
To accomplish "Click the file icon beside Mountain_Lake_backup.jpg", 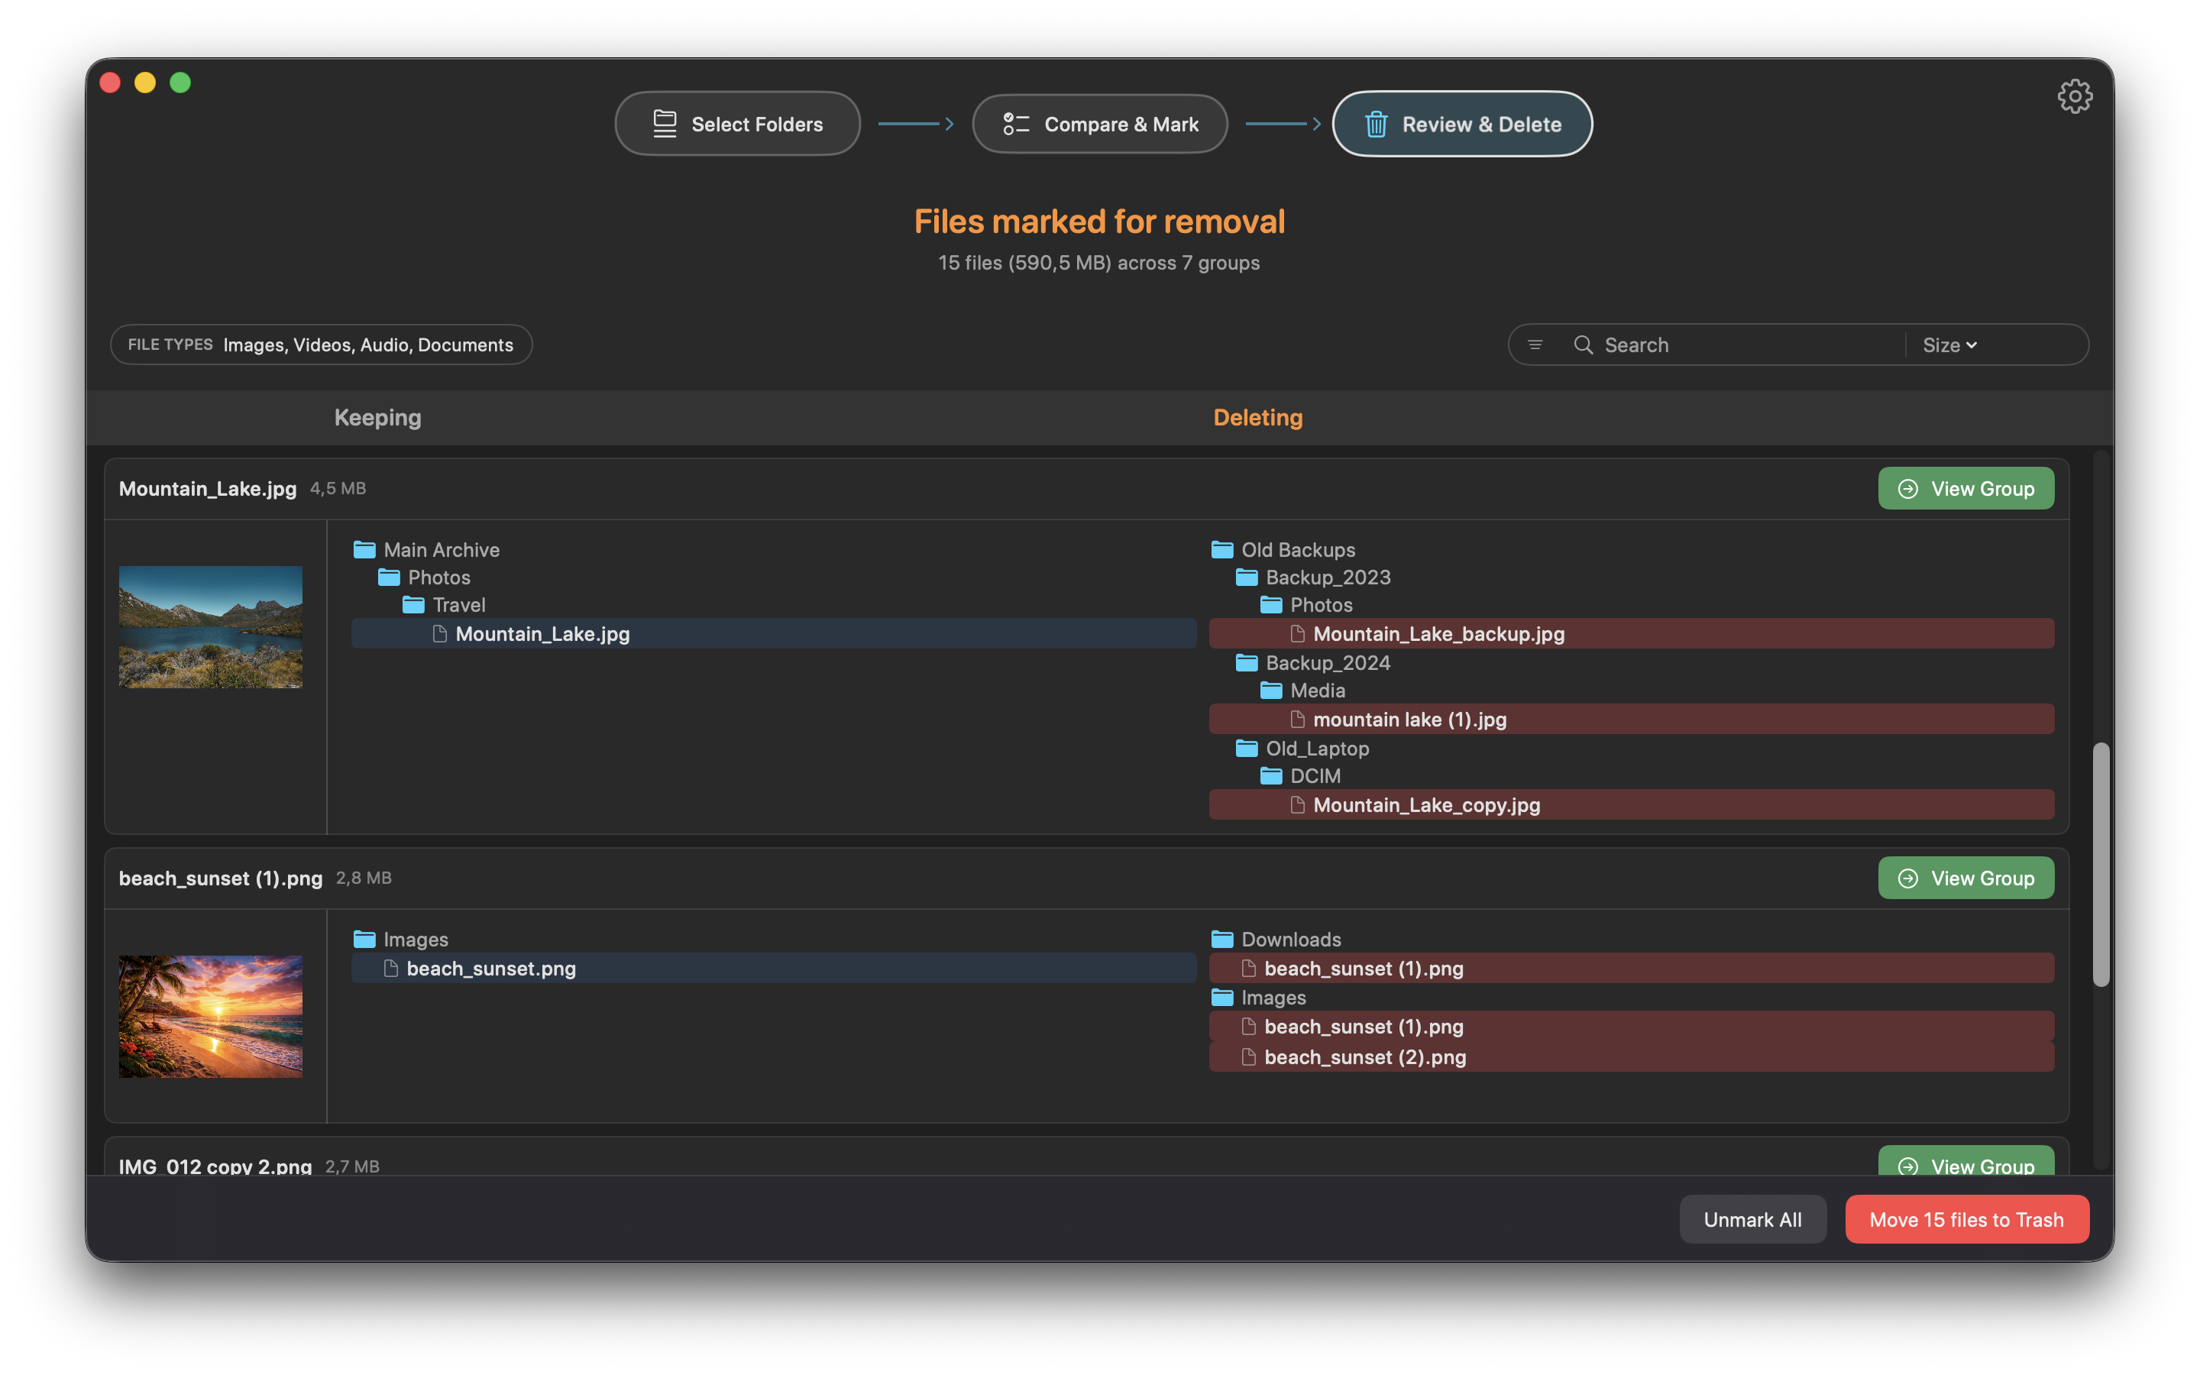I will click(x=1298, y=633).
